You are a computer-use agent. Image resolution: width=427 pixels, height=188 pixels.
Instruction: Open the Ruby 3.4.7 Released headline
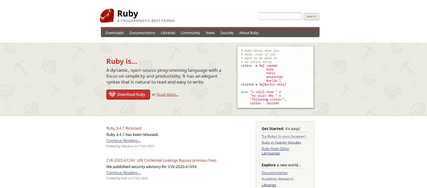click(x=123, y=128)
